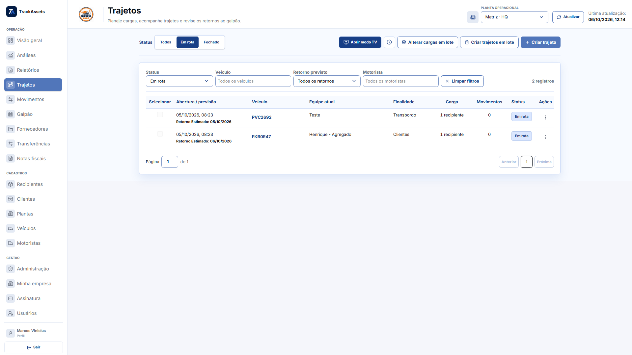Click the Movimentos arrows icon
This screenshot has height=355, width=632.
point(11,99)
